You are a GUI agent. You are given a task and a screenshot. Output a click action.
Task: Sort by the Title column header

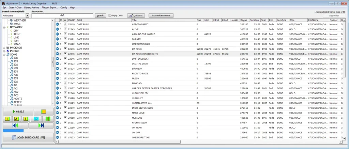pos(164,20)
